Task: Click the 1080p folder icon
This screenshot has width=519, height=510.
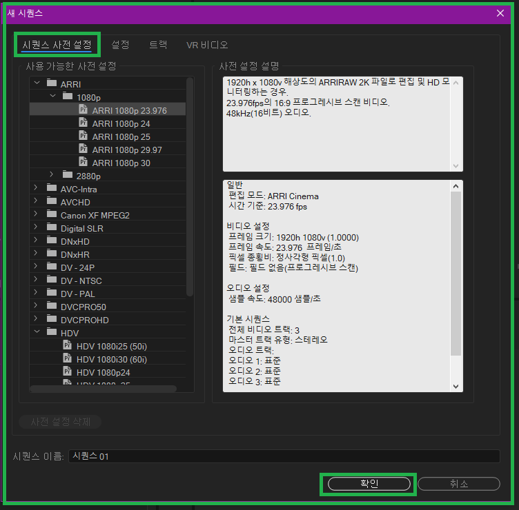Action: click(68, 96)
